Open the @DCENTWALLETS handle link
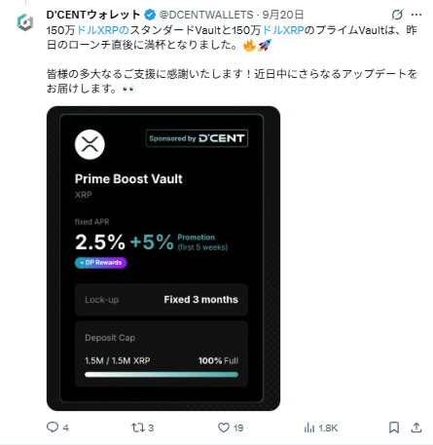The height and width of the screenshot is (445, 433). point(206,15)
